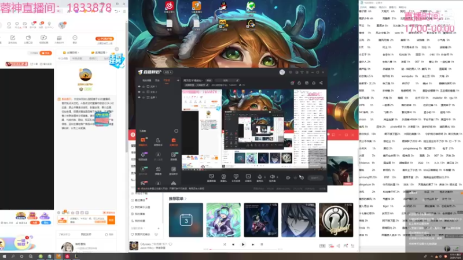Select the second scene tab in streaming app

point(157,80)
